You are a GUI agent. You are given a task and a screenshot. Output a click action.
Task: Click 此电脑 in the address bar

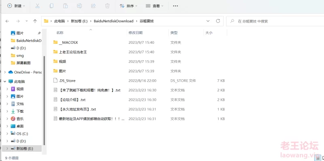tap(60, 21)
